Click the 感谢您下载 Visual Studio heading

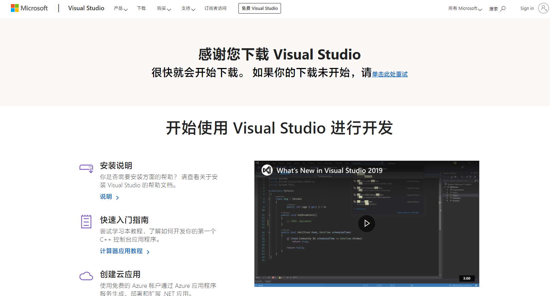[280, 54]
